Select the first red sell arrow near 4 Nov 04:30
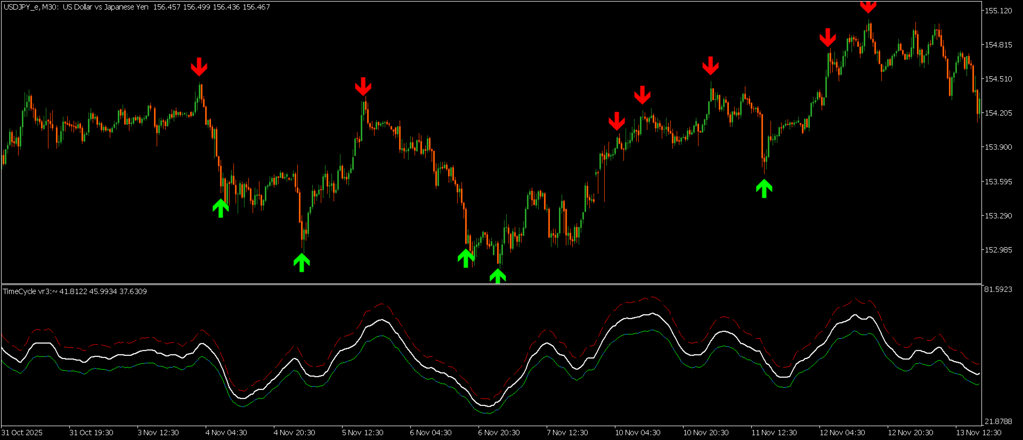The height and width of the screenshot is (440, 1023). pos(199,67)
